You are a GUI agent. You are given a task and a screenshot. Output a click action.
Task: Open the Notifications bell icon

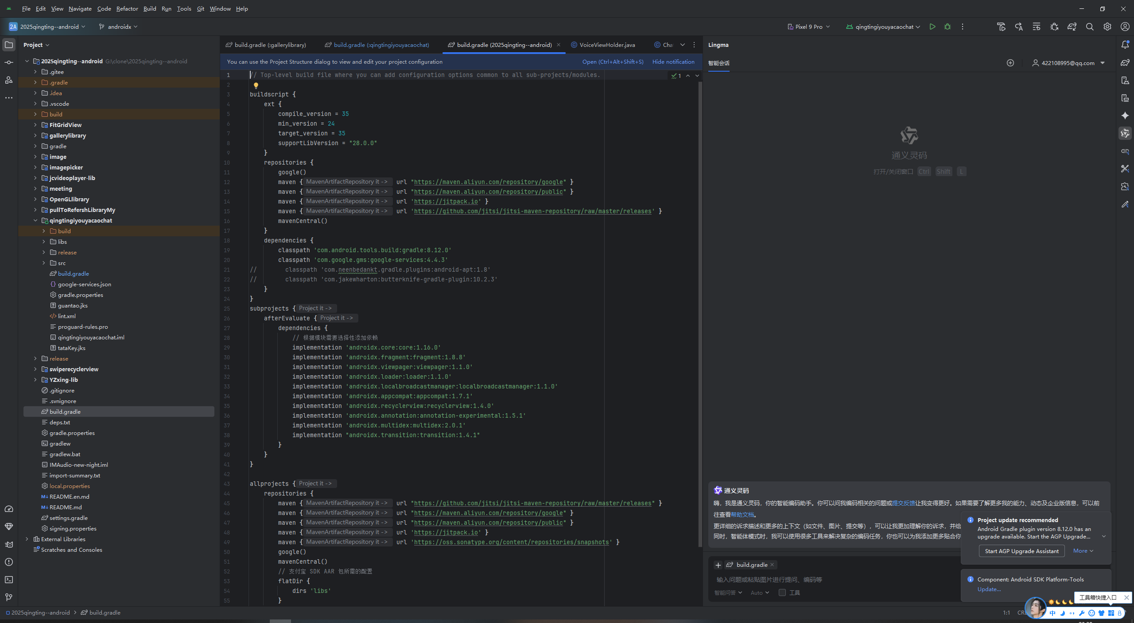(1125, 45)
